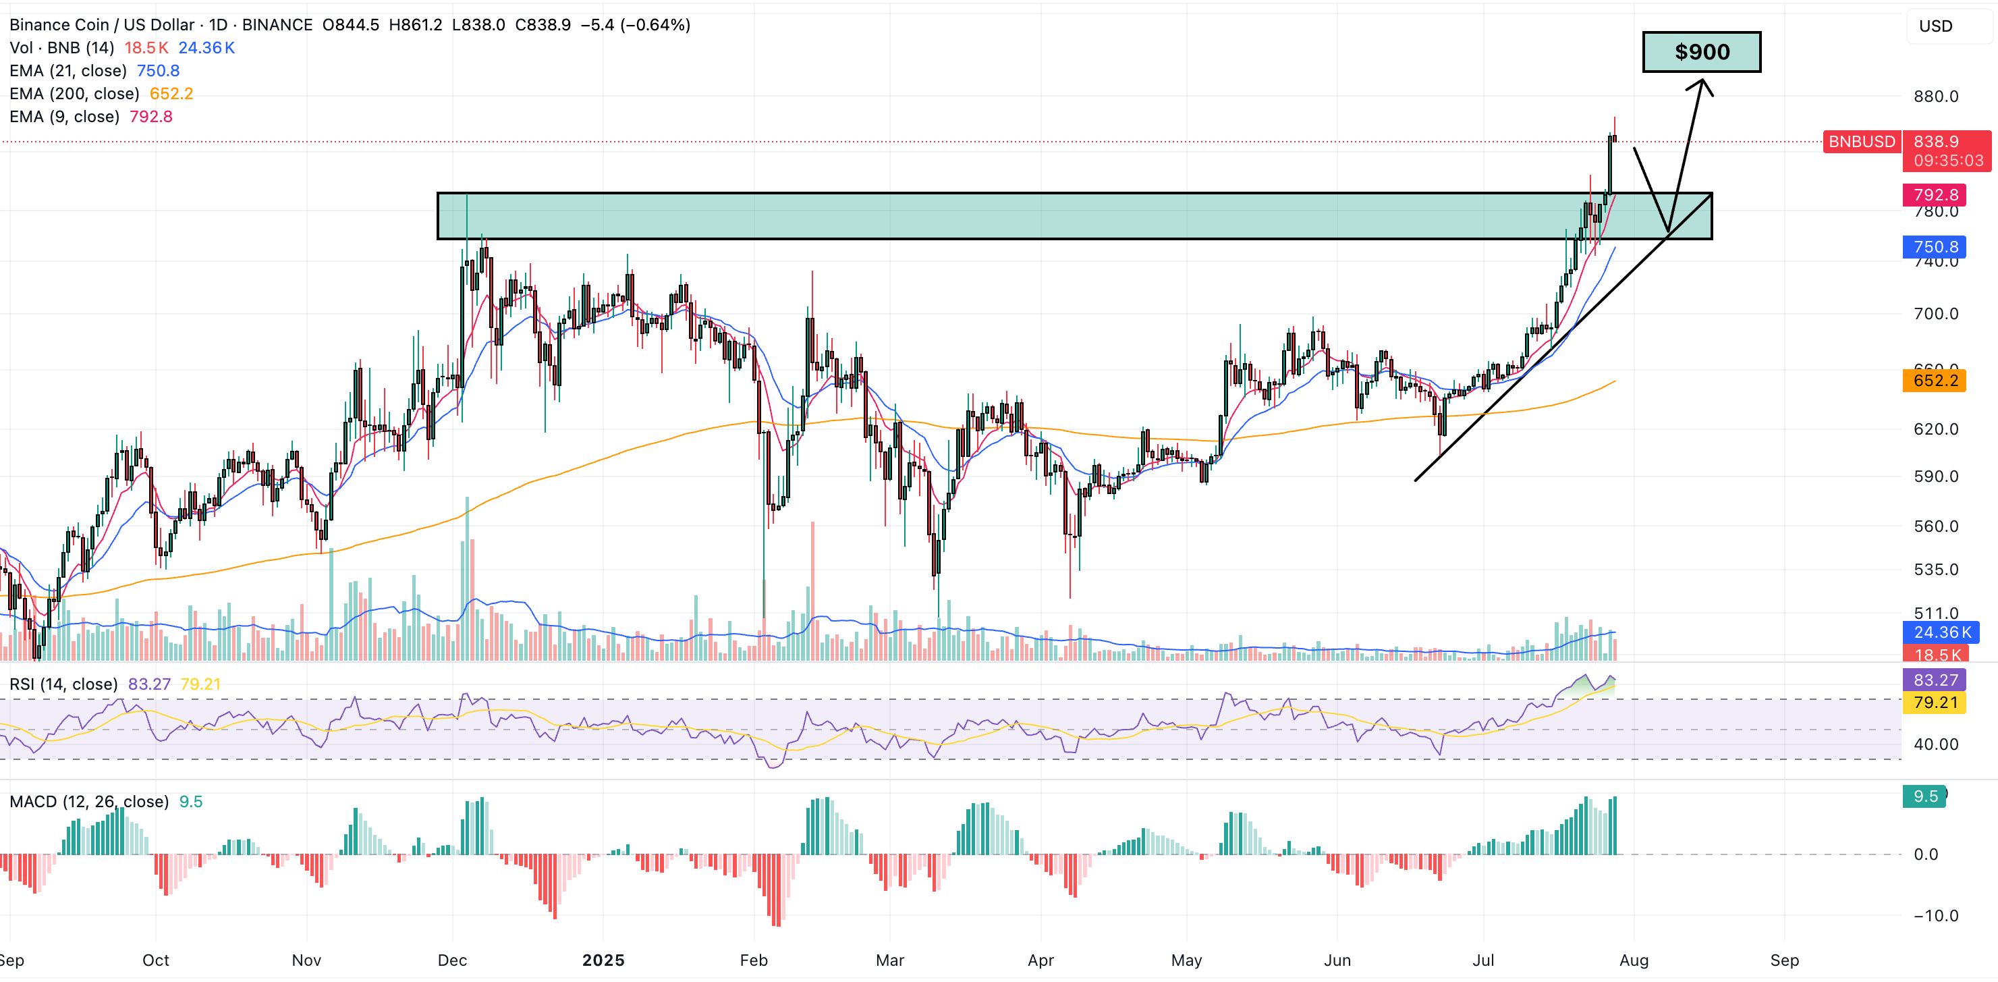Click the MACD (12, 26, close) indicator label

[89, 801]
